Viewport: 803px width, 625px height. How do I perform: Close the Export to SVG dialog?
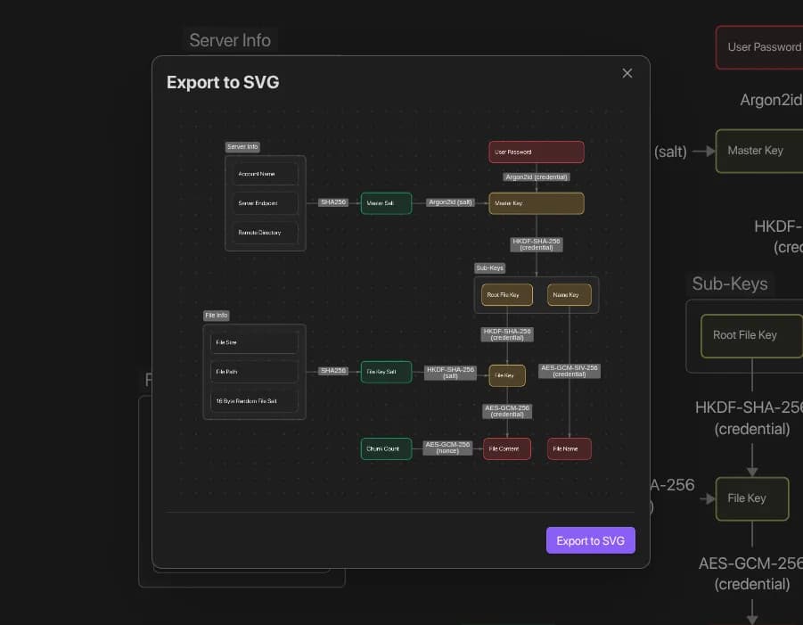[x=627, y=73]
